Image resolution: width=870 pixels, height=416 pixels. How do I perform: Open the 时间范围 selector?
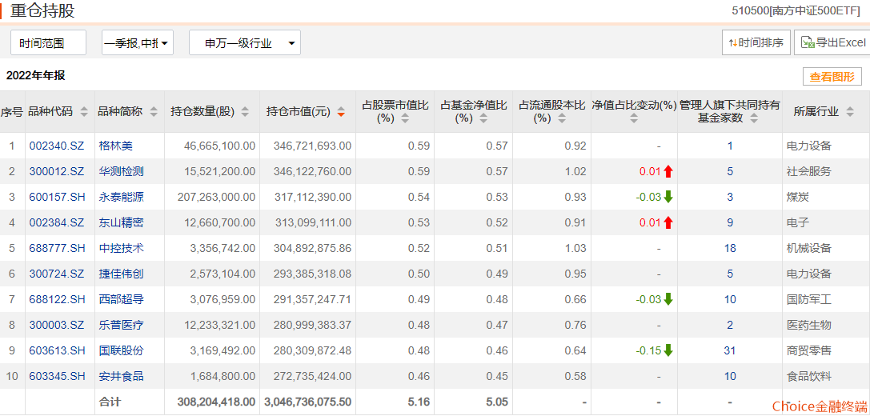48,42
